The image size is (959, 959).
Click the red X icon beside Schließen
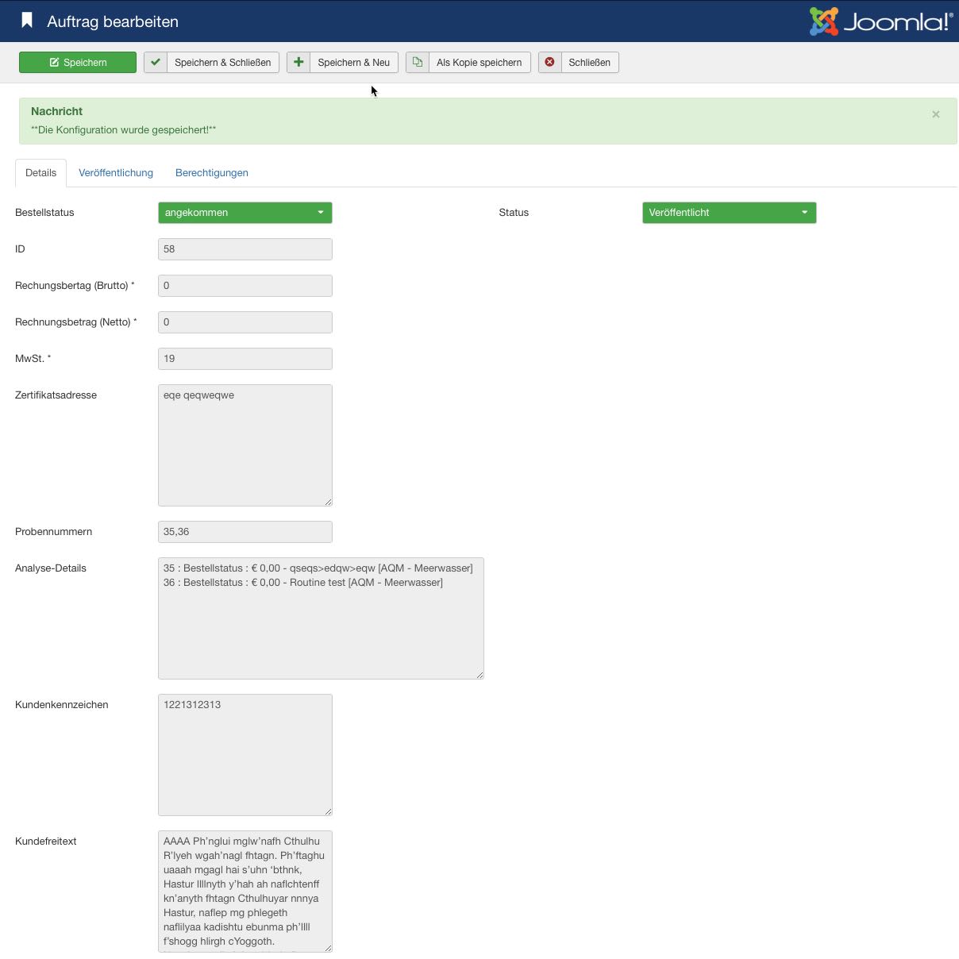point(549,63)
